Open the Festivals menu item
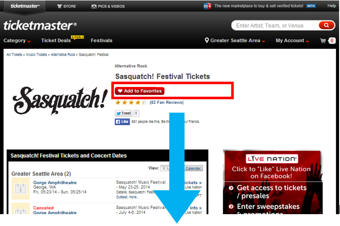The image size is (340, 226). point(102,41)
